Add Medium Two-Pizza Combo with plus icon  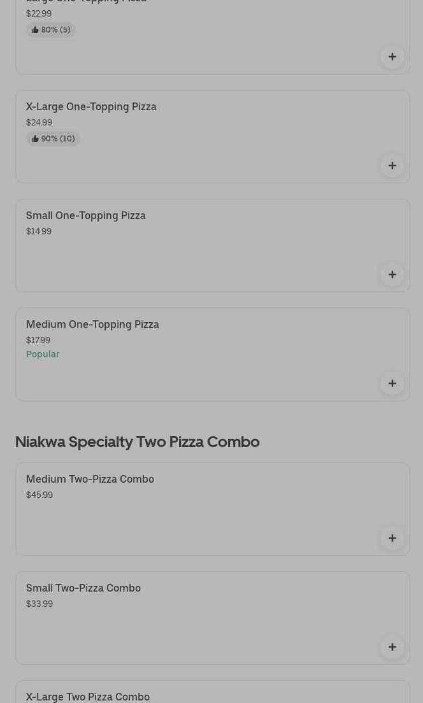pyautogui.click(x=392, y=538)
